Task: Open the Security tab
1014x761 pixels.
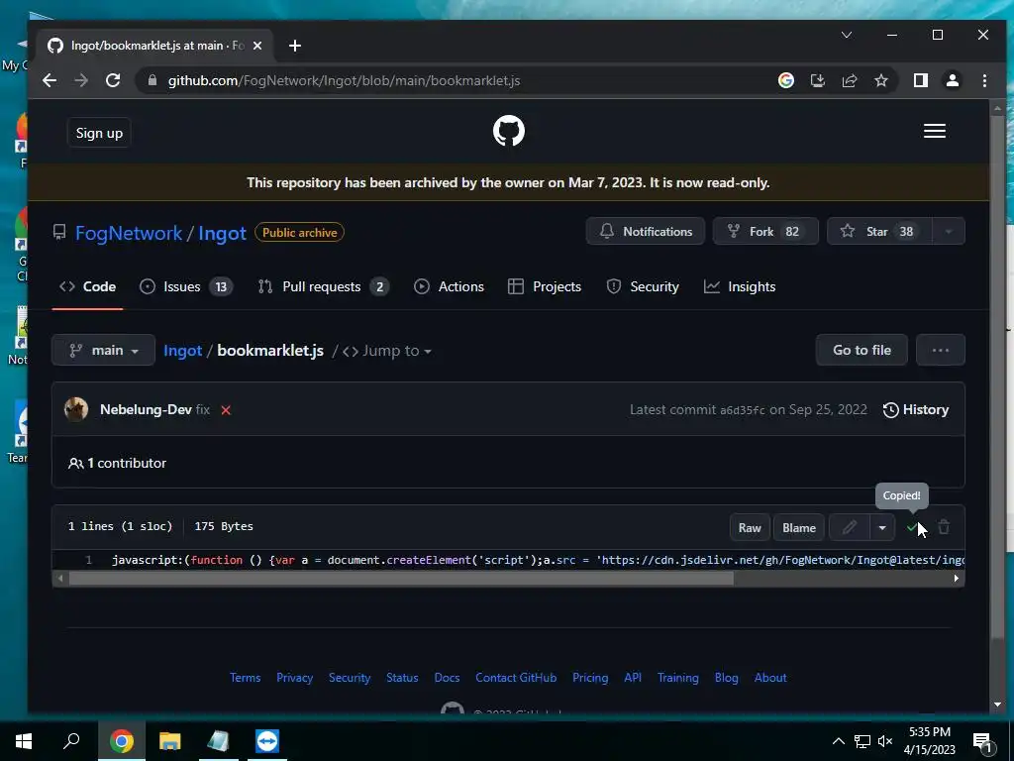Action: pyautogui.click(x=643, y=286)
